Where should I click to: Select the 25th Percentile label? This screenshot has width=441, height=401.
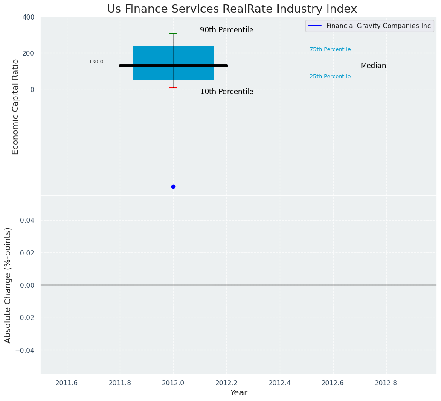coord(330,77)
